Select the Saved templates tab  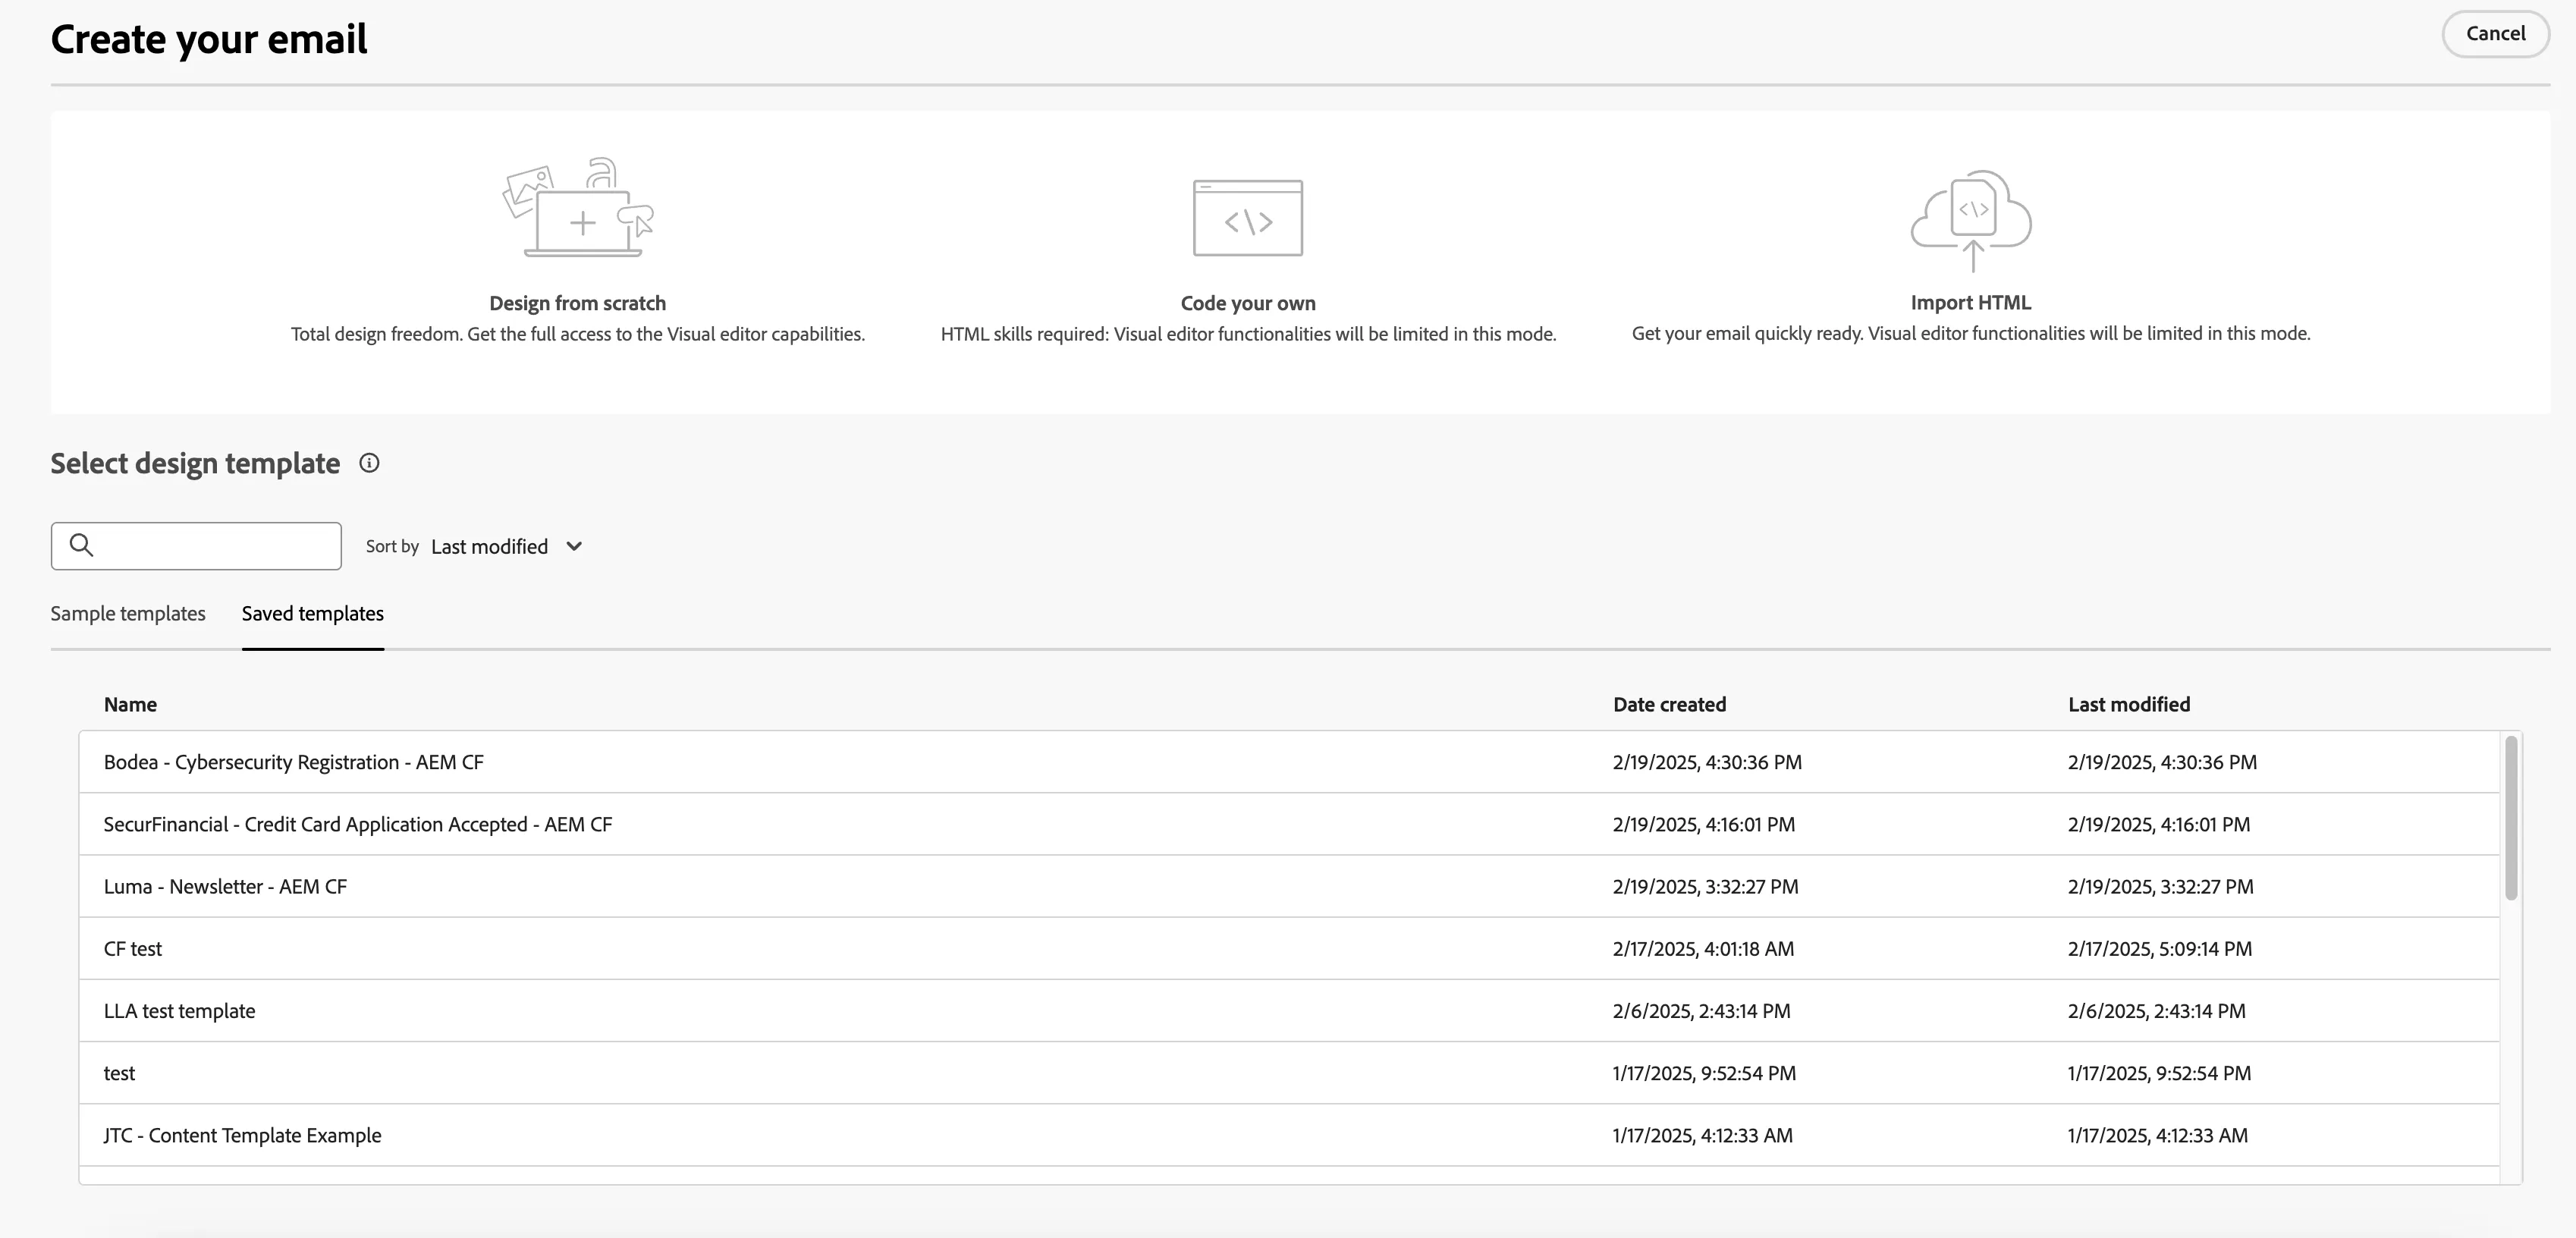pos(313,613)
